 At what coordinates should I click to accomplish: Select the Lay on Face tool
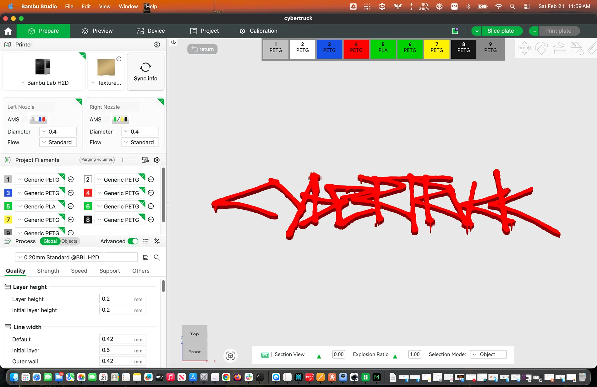[560, 48]
